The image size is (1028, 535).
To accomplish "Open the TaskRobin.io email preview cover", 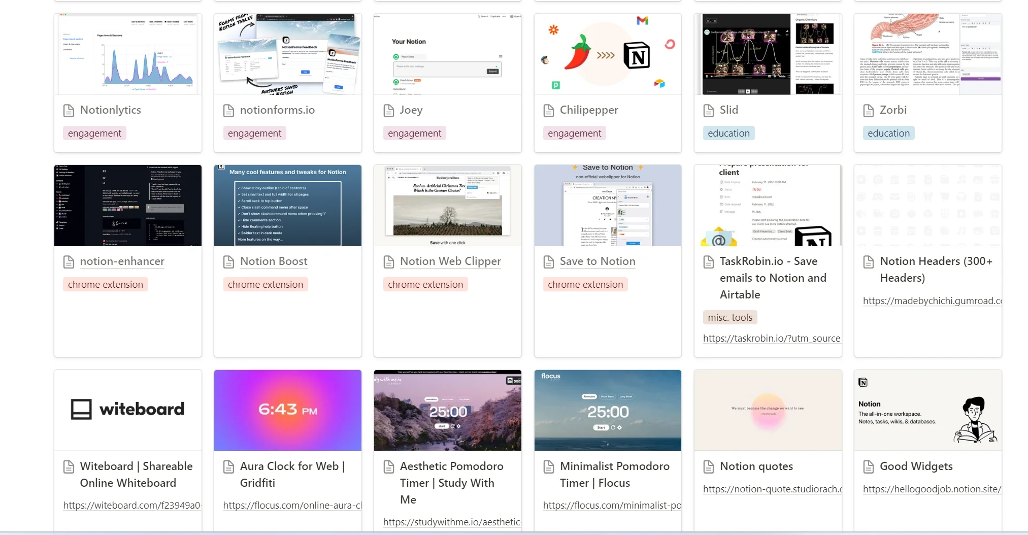I will point(768,206).
